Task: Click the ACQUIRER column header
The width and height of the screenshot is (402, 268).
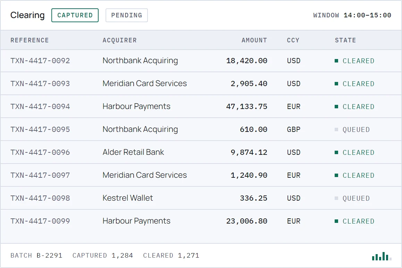Action: pyautogui.click(x=119, y=40)
